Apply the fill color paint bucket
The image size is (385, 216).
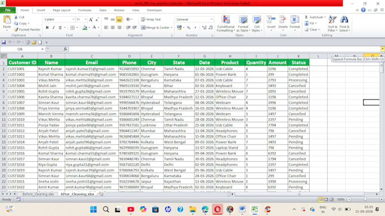[85, 28]
